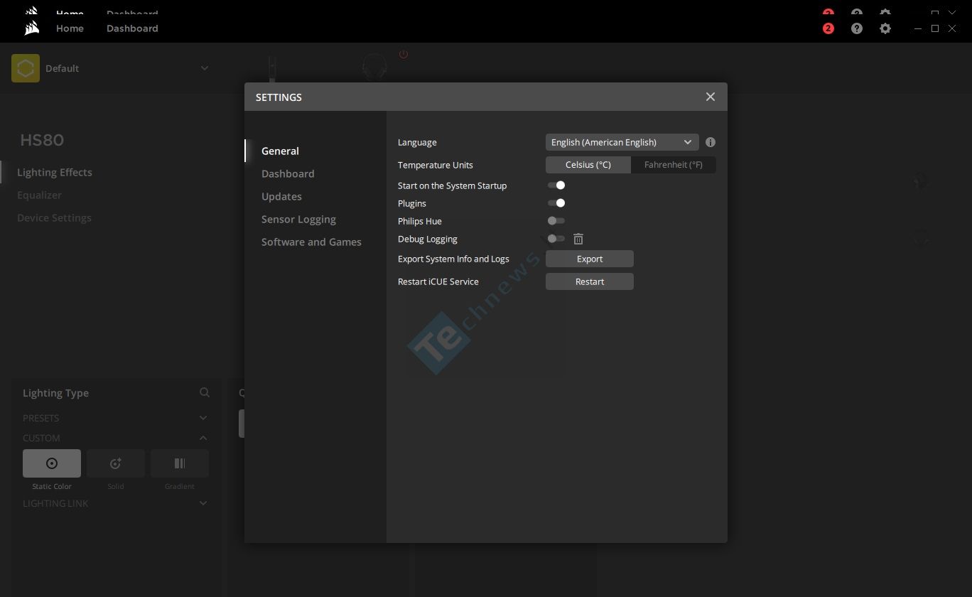Enable the Philips Hue switch
The height and width of the screenshot is (597, 972).
(x=556, y=221)
